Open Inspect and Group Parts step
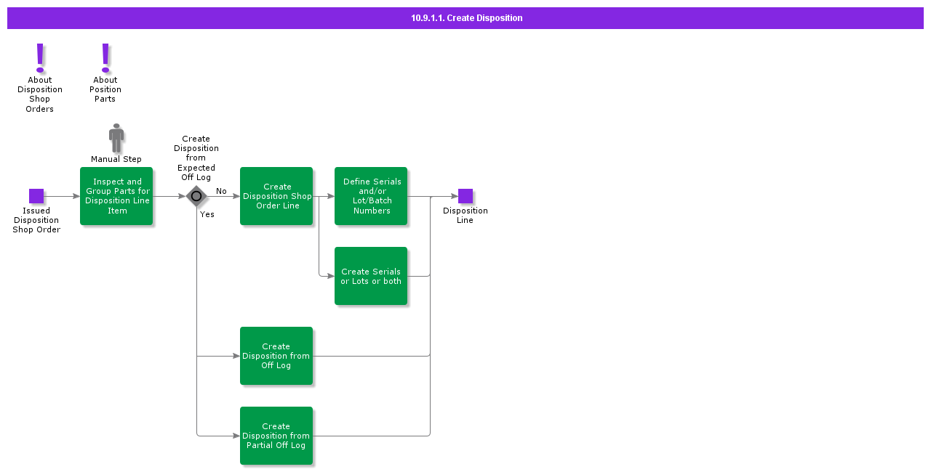931x472 pixels. 116,196
